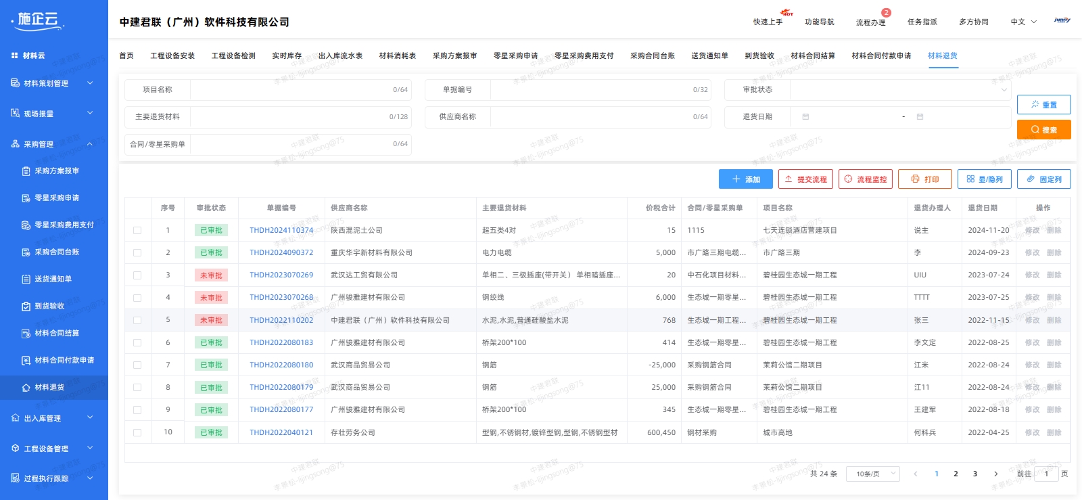Click the 采购合同台账 sidebar icon
1082x500 pixels.
(26, 252)
